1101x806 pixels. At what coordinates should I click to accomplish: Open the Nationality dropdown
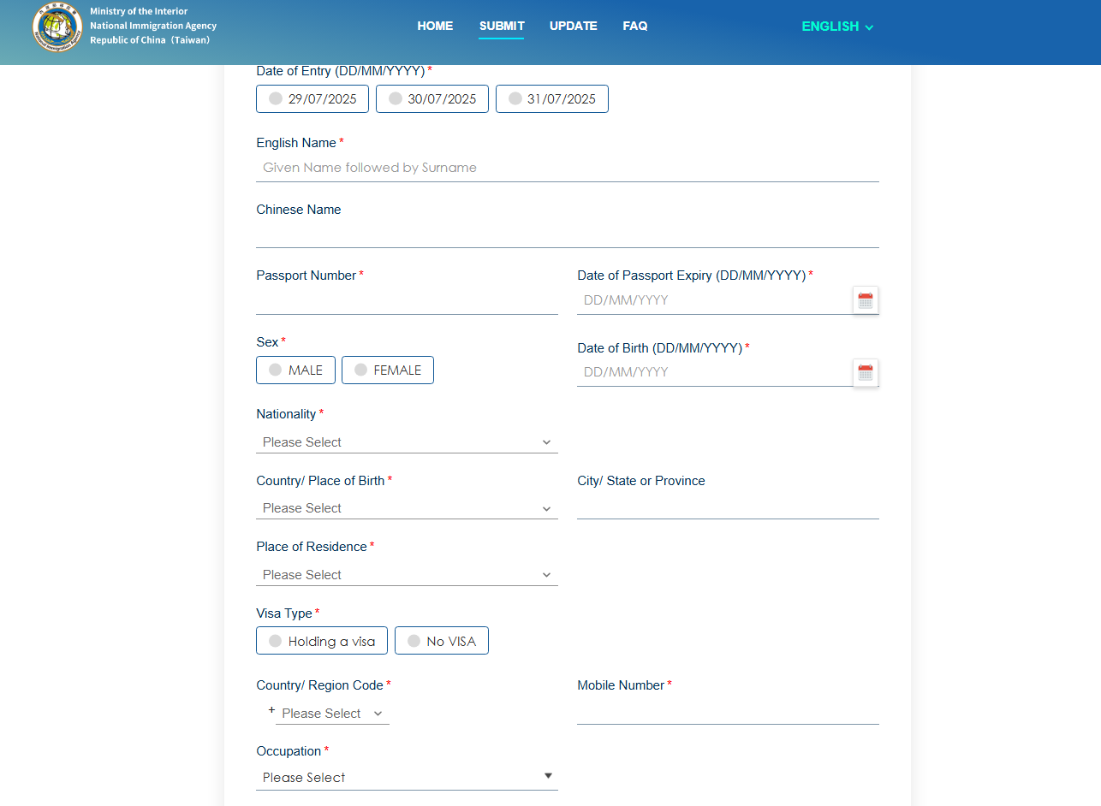coord(407,442)
